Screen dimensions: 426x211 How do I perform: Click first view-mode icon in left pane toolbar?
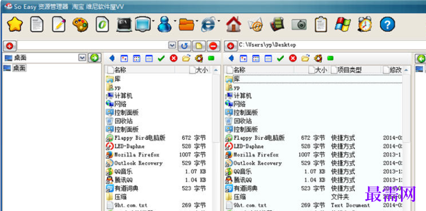124,58
